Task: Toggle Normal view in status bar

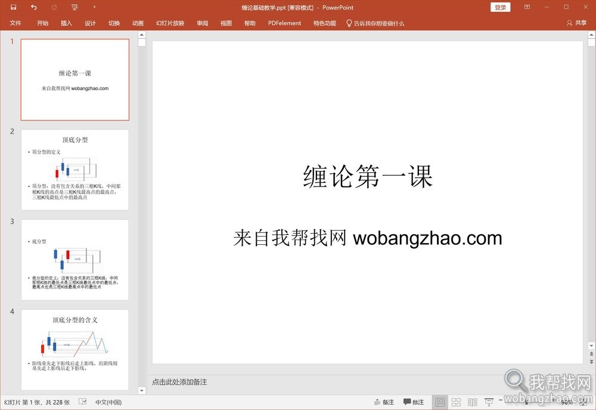Action: click(x=440, y=402)
